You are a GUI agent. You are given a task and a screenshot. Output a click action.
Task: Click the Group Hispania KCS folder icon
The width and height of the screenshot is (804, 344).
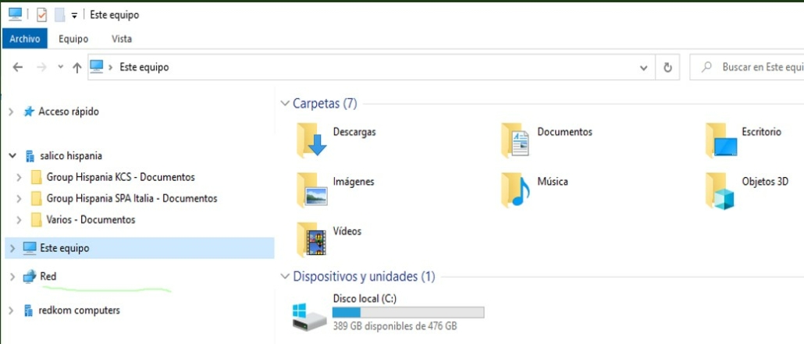point(36,178)
